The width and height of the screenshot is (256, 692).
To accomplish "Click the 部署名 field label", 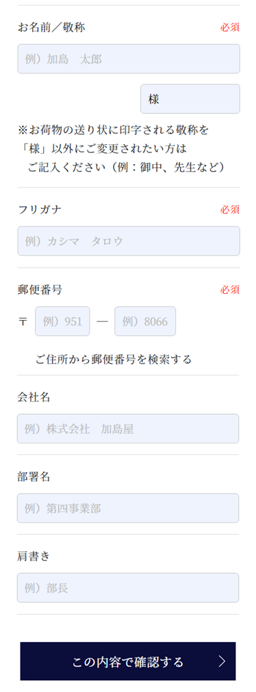I will click(34, 476).
